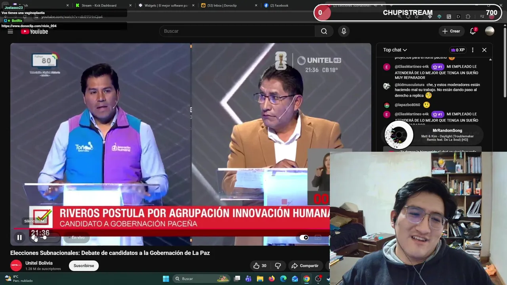507x285 pixels.
Task: Open the Windows Start menu
Action: [166, 279]
